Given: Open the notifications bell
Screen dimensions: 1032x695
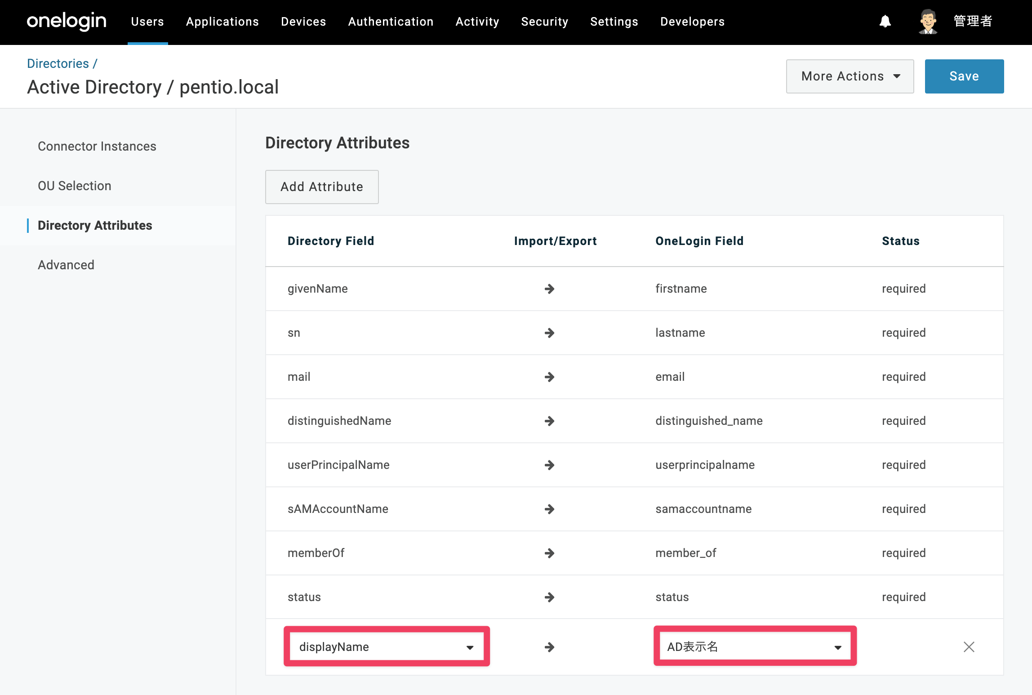Looking at the screenshot, I should pyautogui.click(x=885, y=21).
